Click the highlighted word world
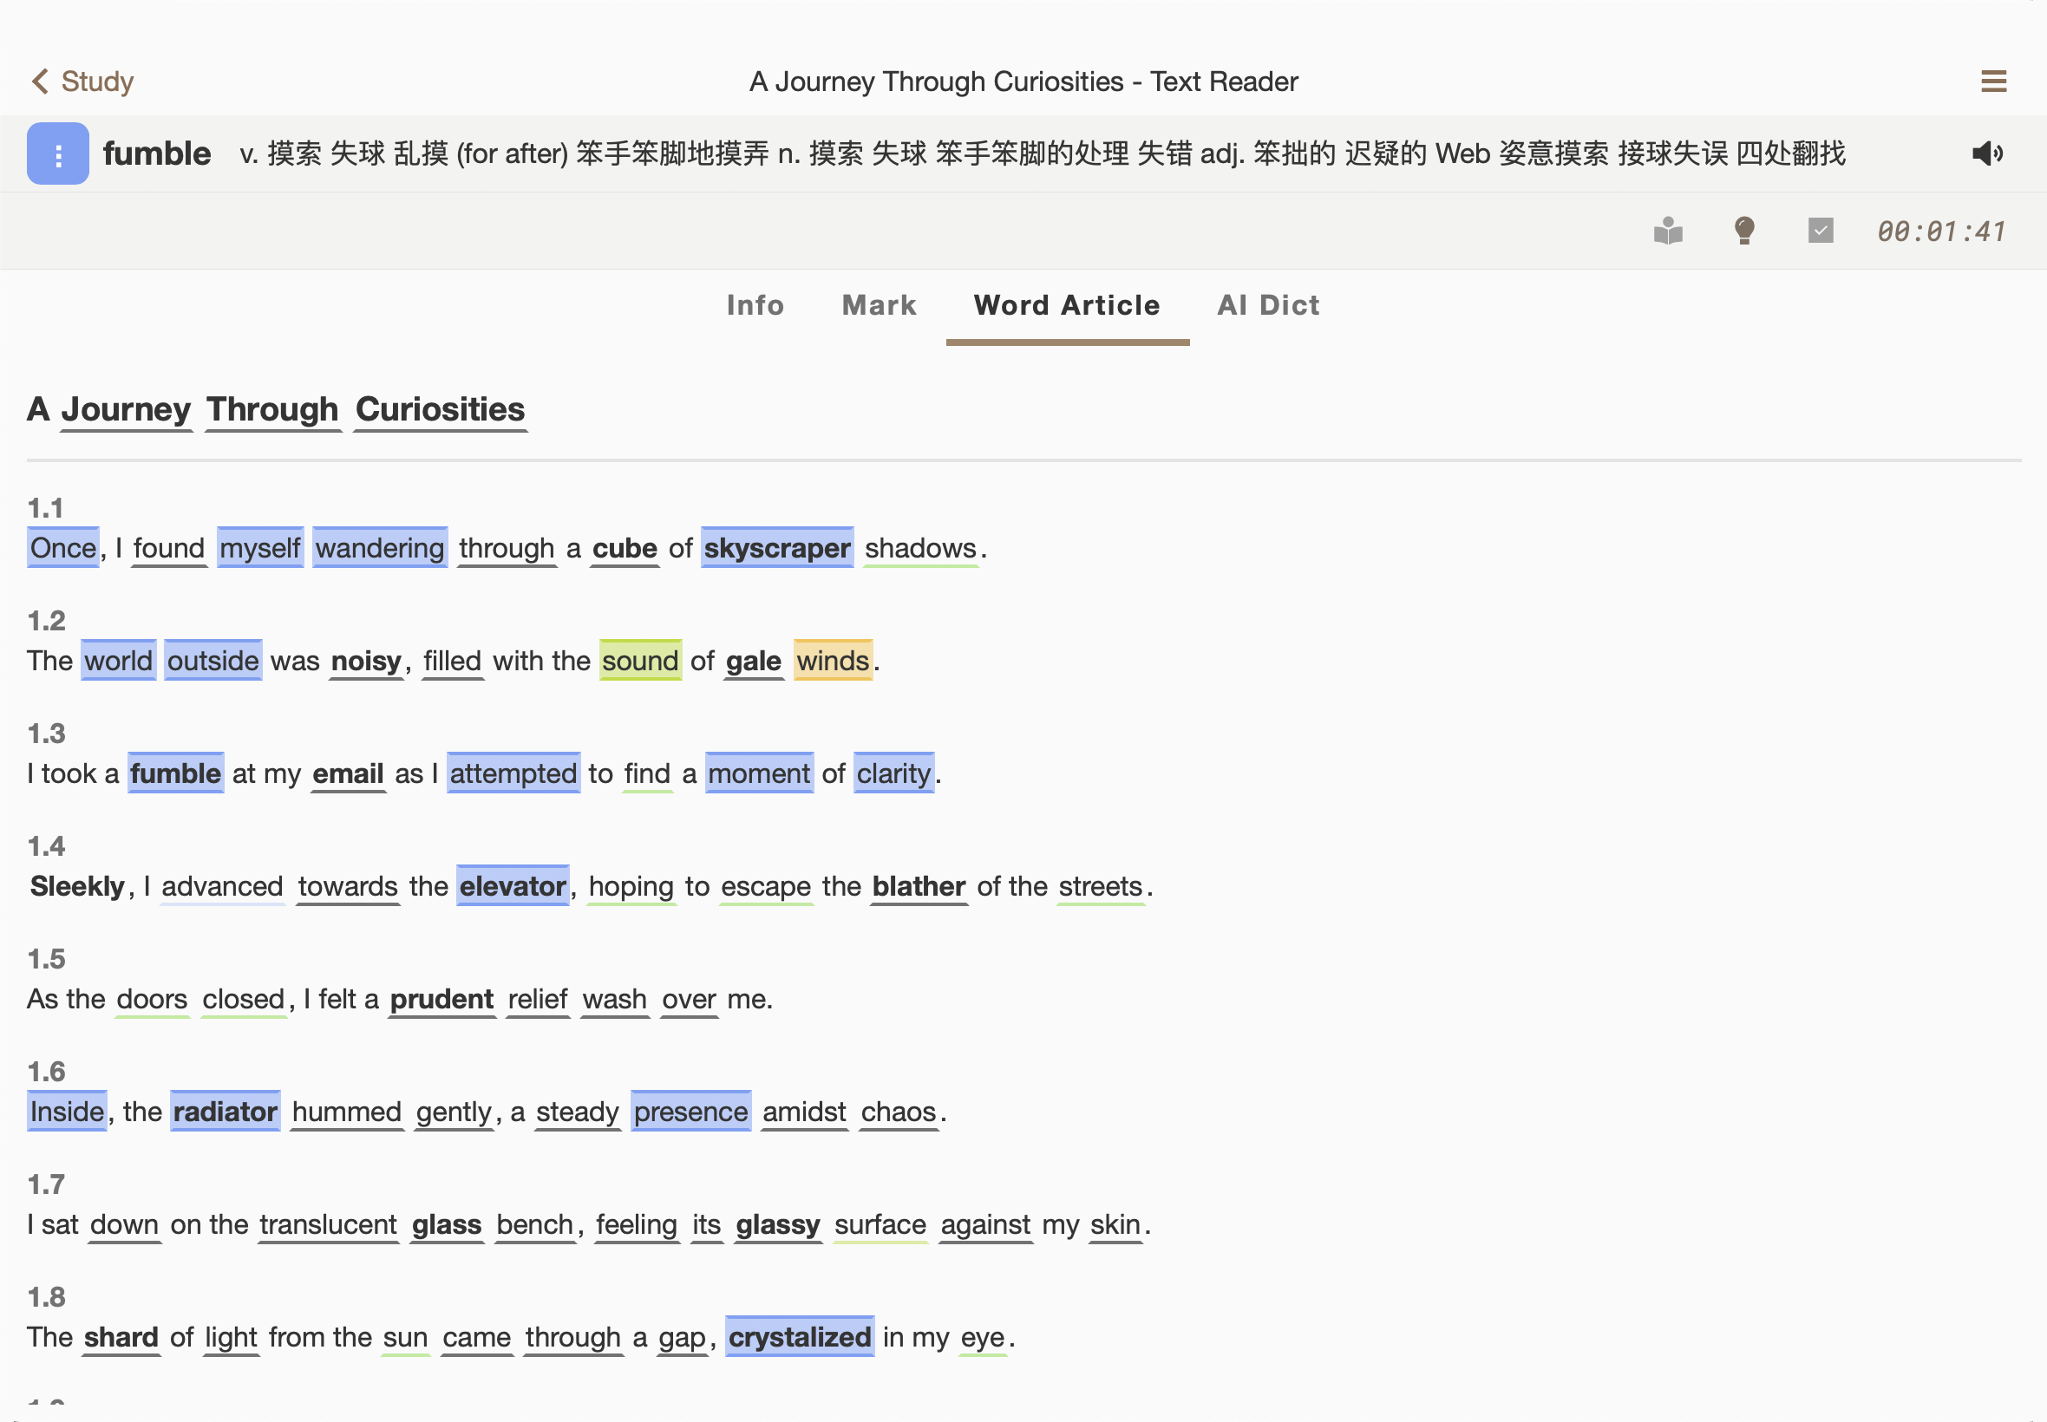2047x1422 pixels. [119, 661]
